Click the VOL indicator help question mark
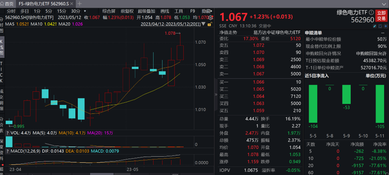The height and width of the screenshot is (175, 389). (x=7, y=133)
